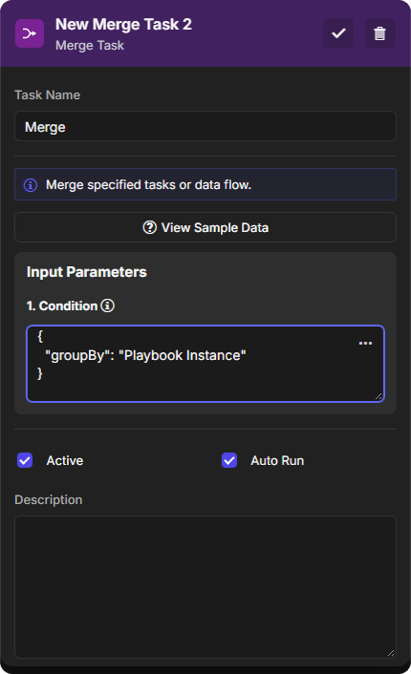Toggle the Auto Run checkbox
Viewport: 411px width, 674px height.
(229, 460)
